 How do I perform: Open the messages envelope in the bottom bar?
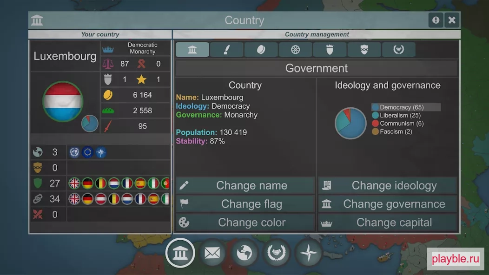coord(212,253)
